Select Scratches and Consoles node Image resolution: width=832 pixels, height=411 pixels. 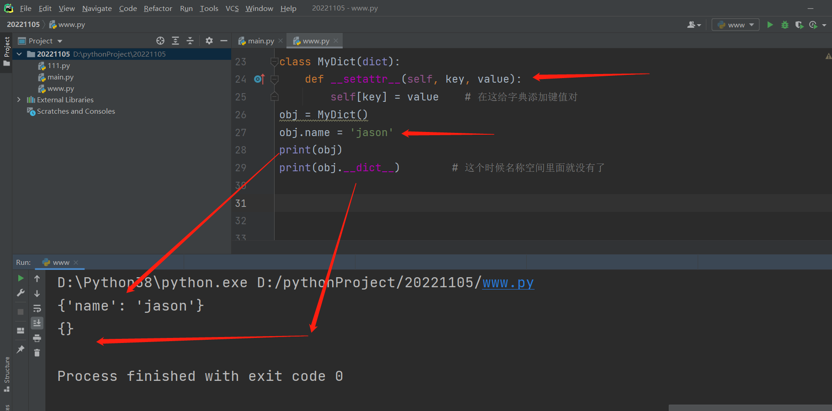point(76,111)
